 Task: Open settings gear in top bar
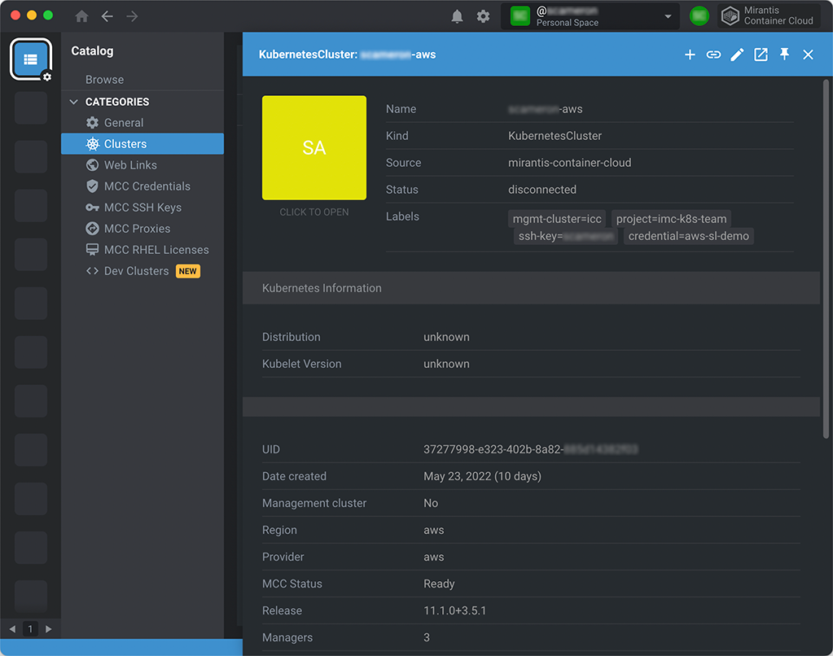(x=483, y=16)
